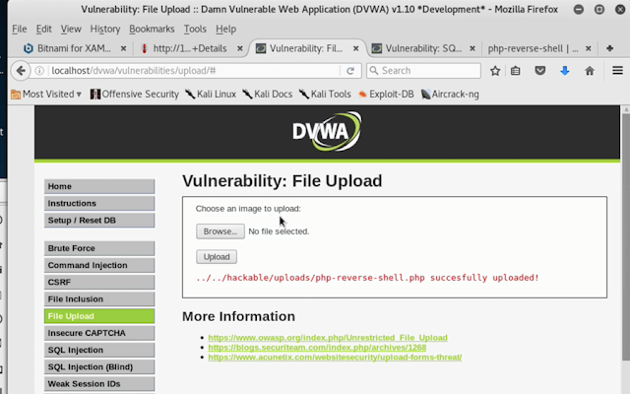Go to the home page icon

coord(590,71)
